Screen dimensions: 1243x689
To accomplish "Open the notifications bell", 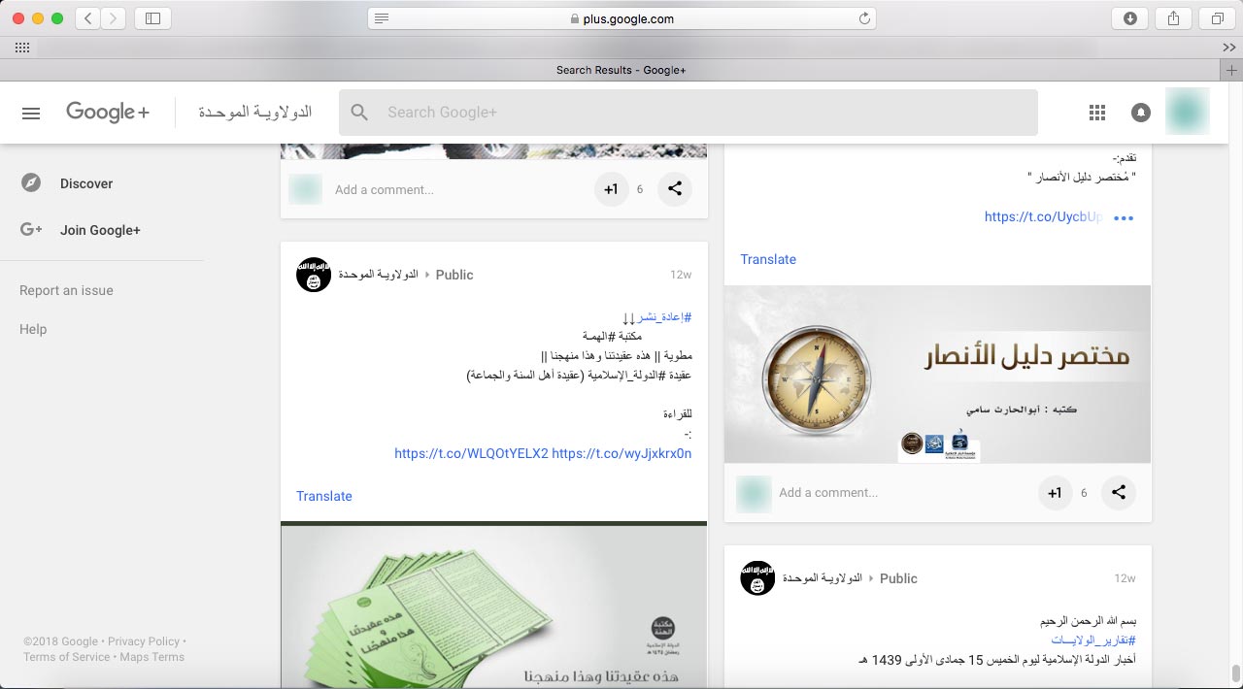I will (x=1141, y=113).
